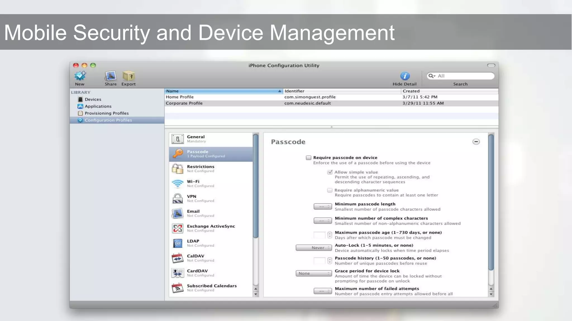Image resolution: width=572 pixels, height=321 pixels.
Task: Select the Home Profile row
Action: pyautogui.click(x=331, y=97)
